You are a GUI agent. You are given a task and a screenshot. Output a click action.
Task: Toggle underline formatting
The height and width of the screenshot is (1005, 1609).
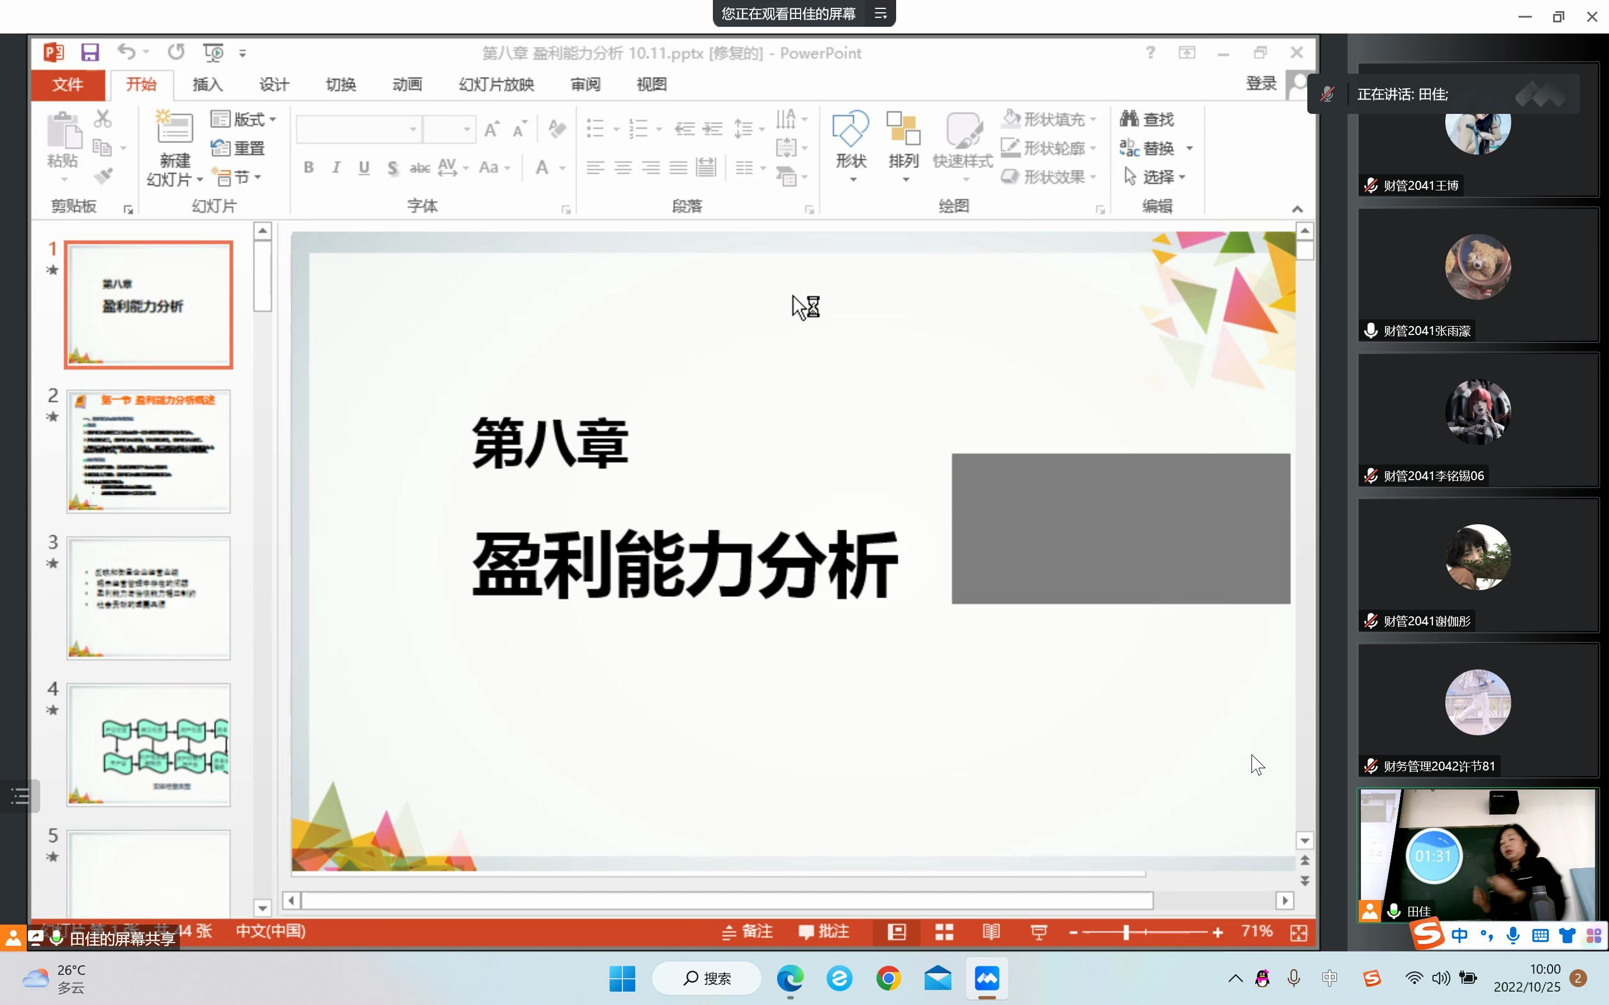click(364, 167)
